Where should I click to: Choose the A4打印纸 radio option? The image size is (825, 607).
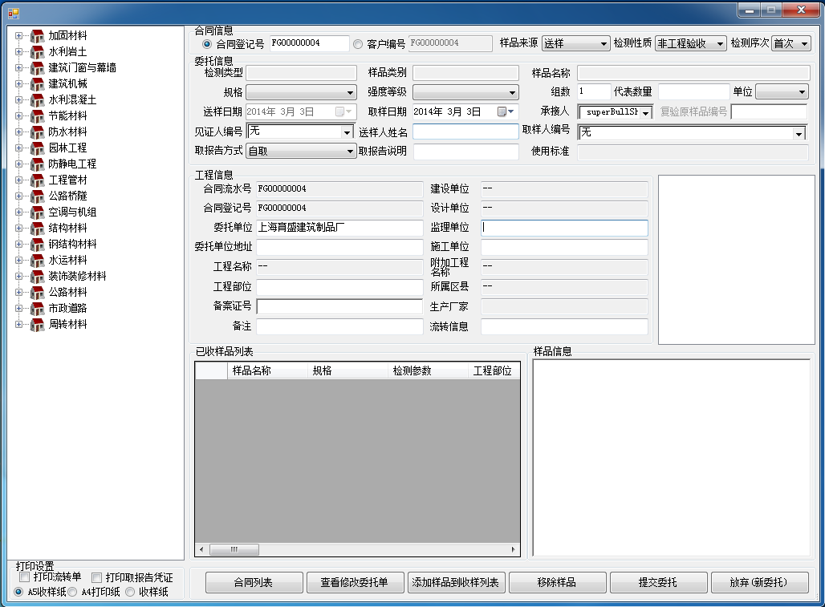[73, 592]
